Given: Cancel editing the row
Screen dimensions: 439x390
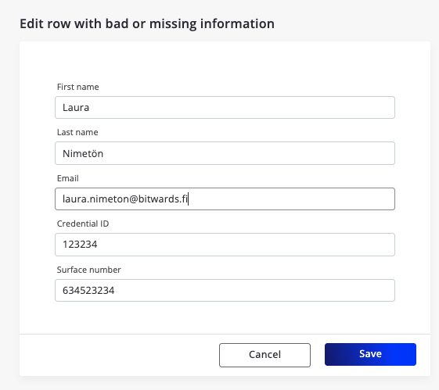Looking at the screenshot, I should point(264,355).
